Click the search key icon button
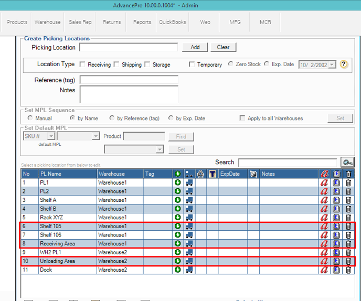The height and width of the screenshot is (301, 361). [x=347, y=163]
